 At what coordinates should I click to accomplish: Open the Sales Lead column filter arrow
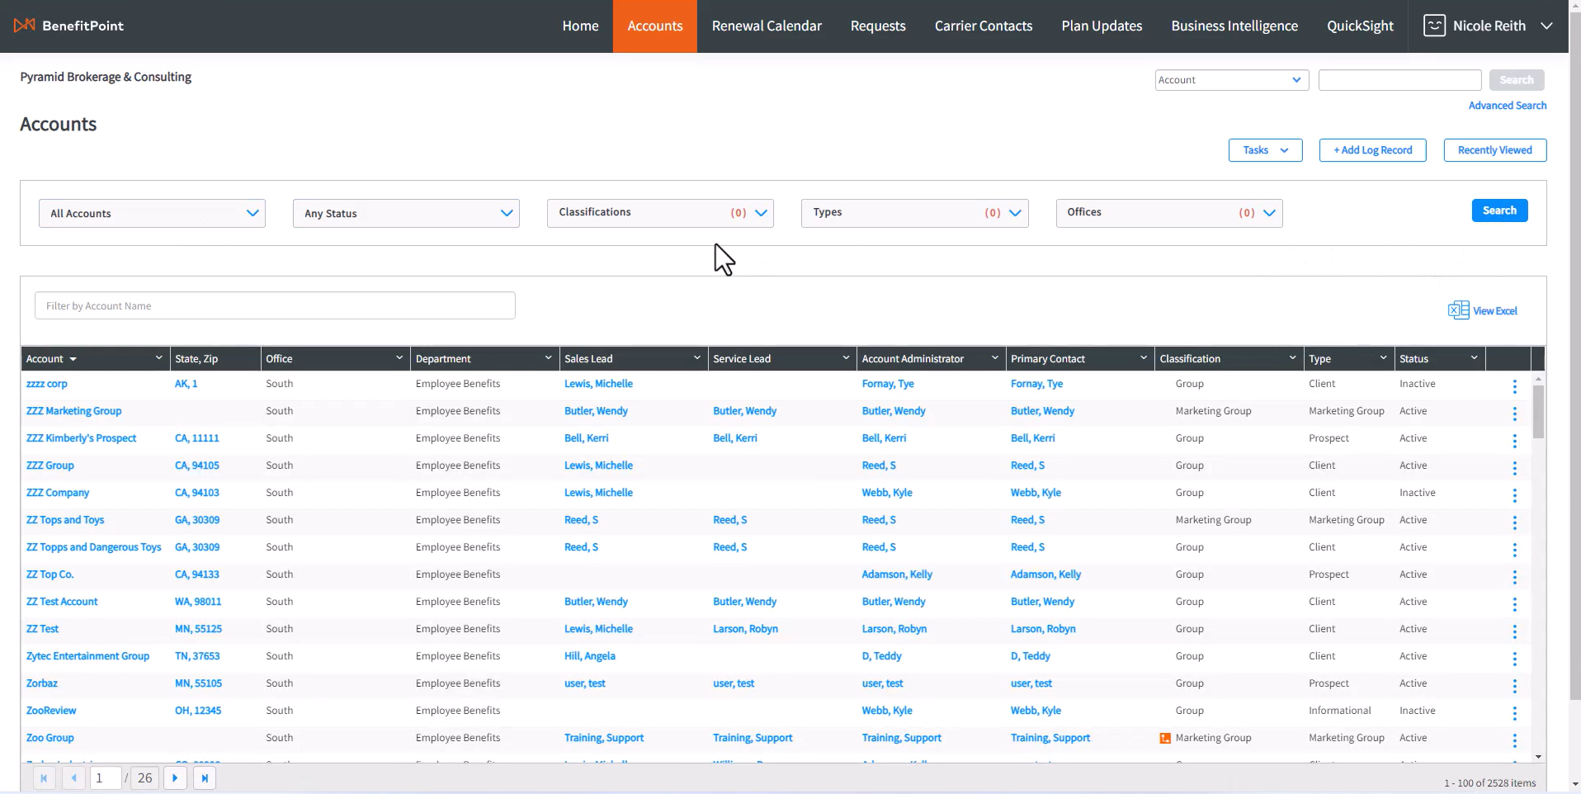click(696, 358)
